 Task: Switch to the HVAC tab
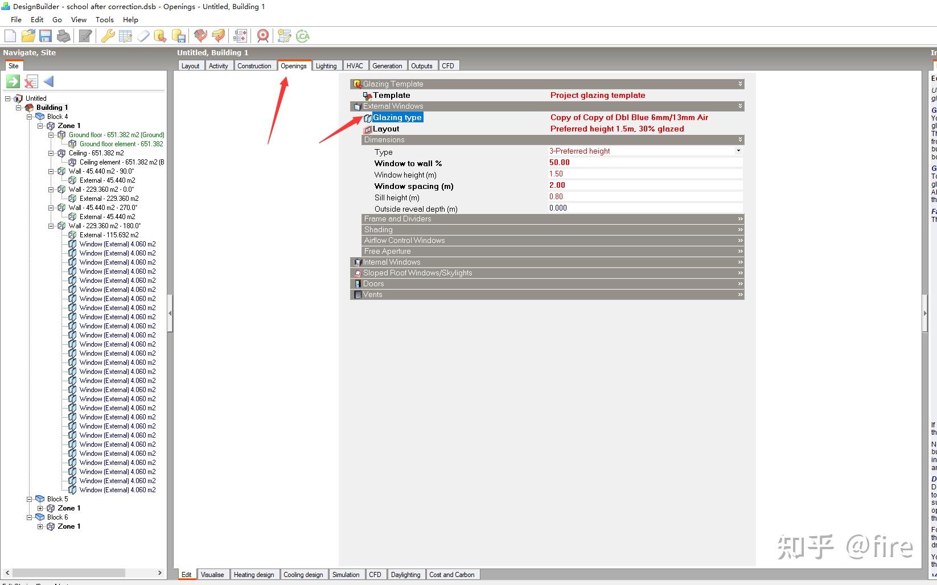tap(355, 66)
